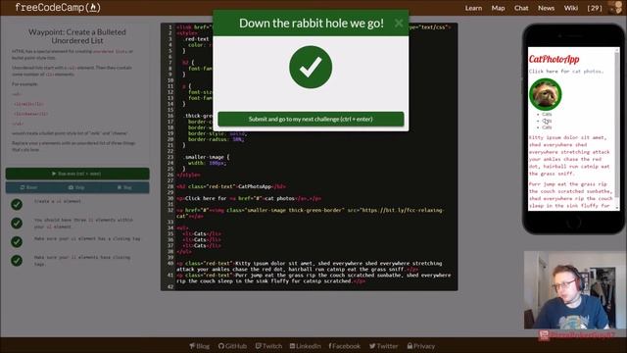Screen dimensions: 627x353
Task: Close the 'Down the rabbit hole' dialog
Action: point(399,24)
